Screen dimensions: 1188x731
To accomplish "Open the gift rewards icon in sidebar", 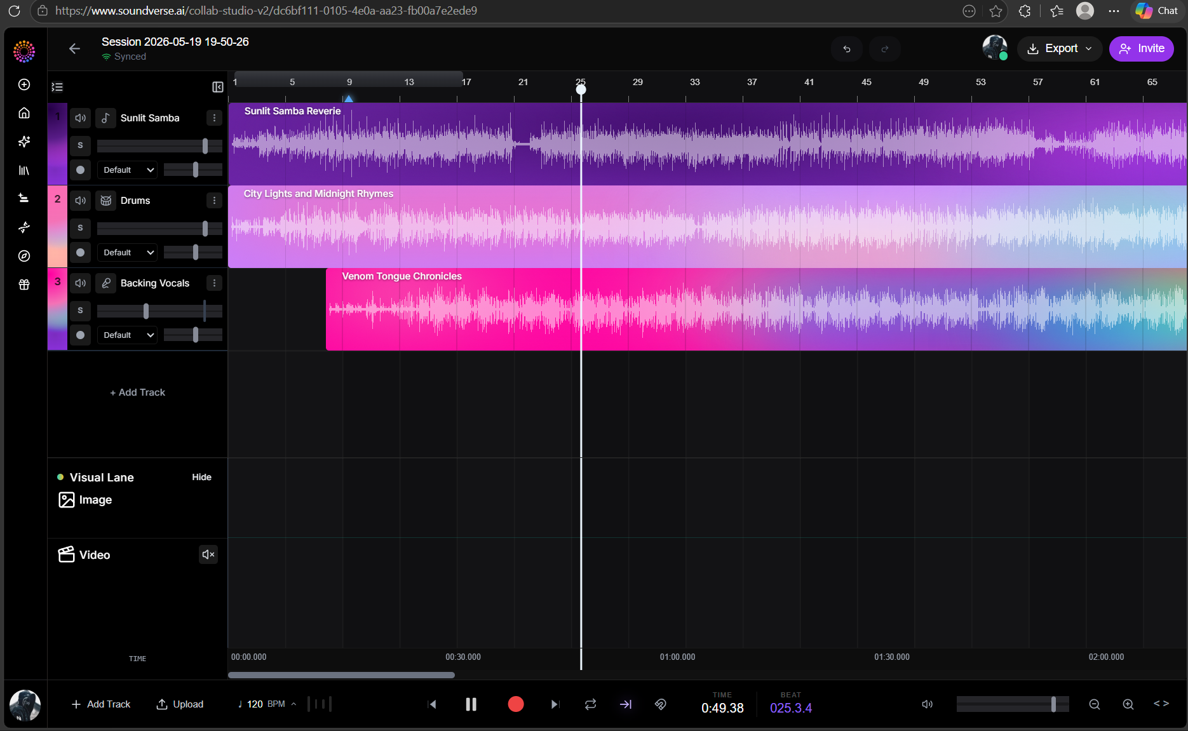I will click(x=24, y=285).
